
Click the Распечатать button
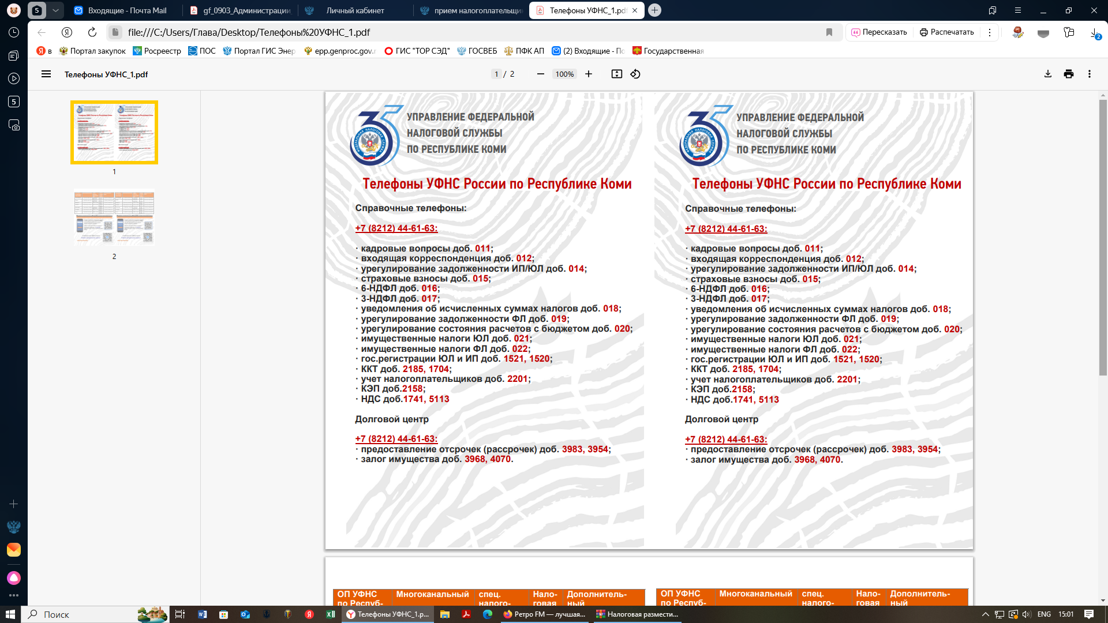947,32
